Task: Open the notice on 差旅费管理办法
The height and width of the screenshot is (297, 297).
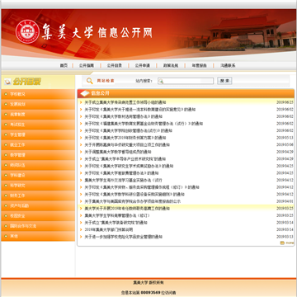Action: tap(121, 173)
